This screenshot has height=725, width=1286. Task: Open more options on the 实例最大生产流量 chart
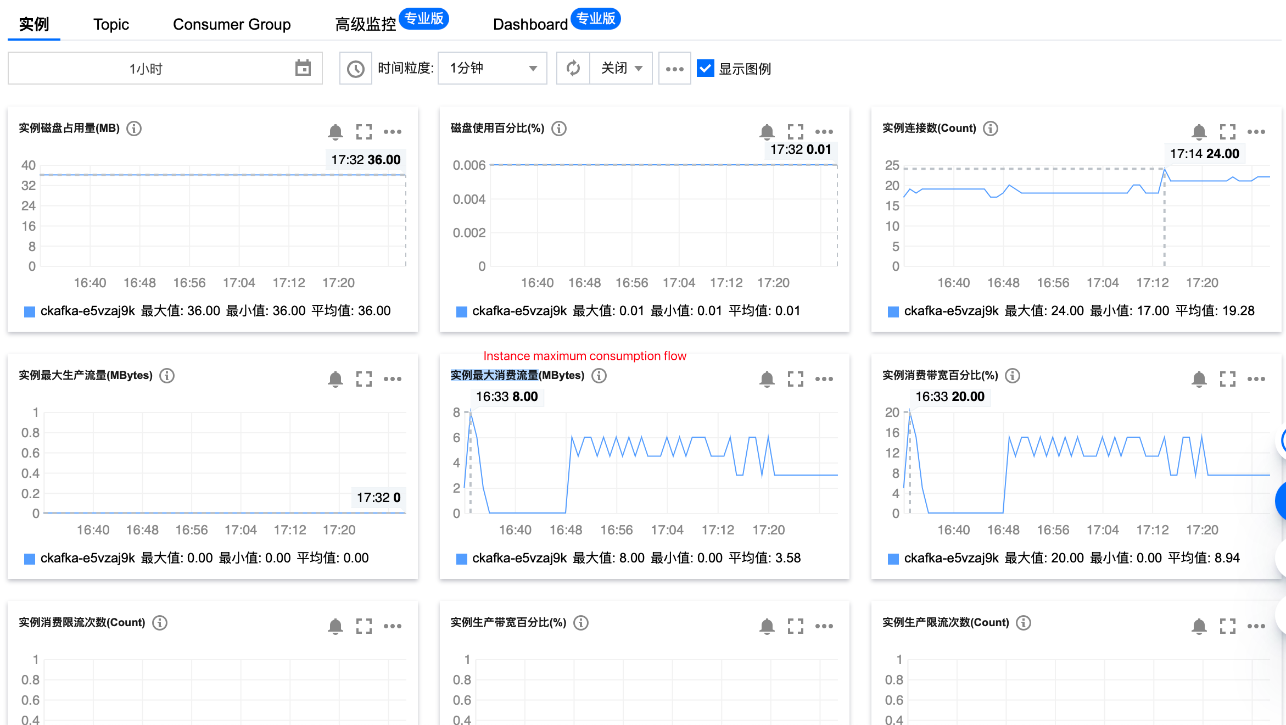click(393, 379)
